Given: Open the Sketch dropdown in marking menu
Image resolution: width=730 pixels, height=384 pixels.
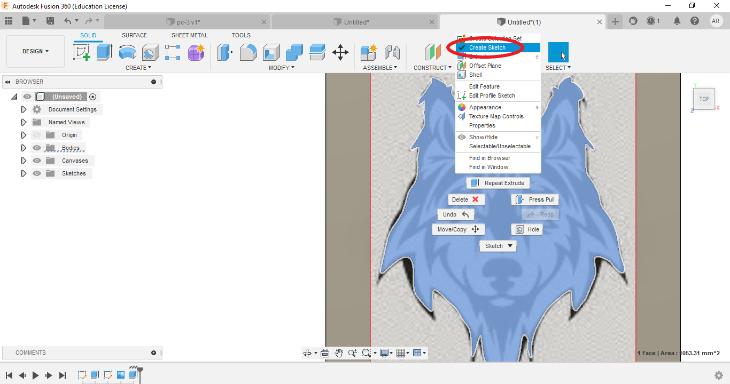Looking at the screenshot, I should [498, 246].
